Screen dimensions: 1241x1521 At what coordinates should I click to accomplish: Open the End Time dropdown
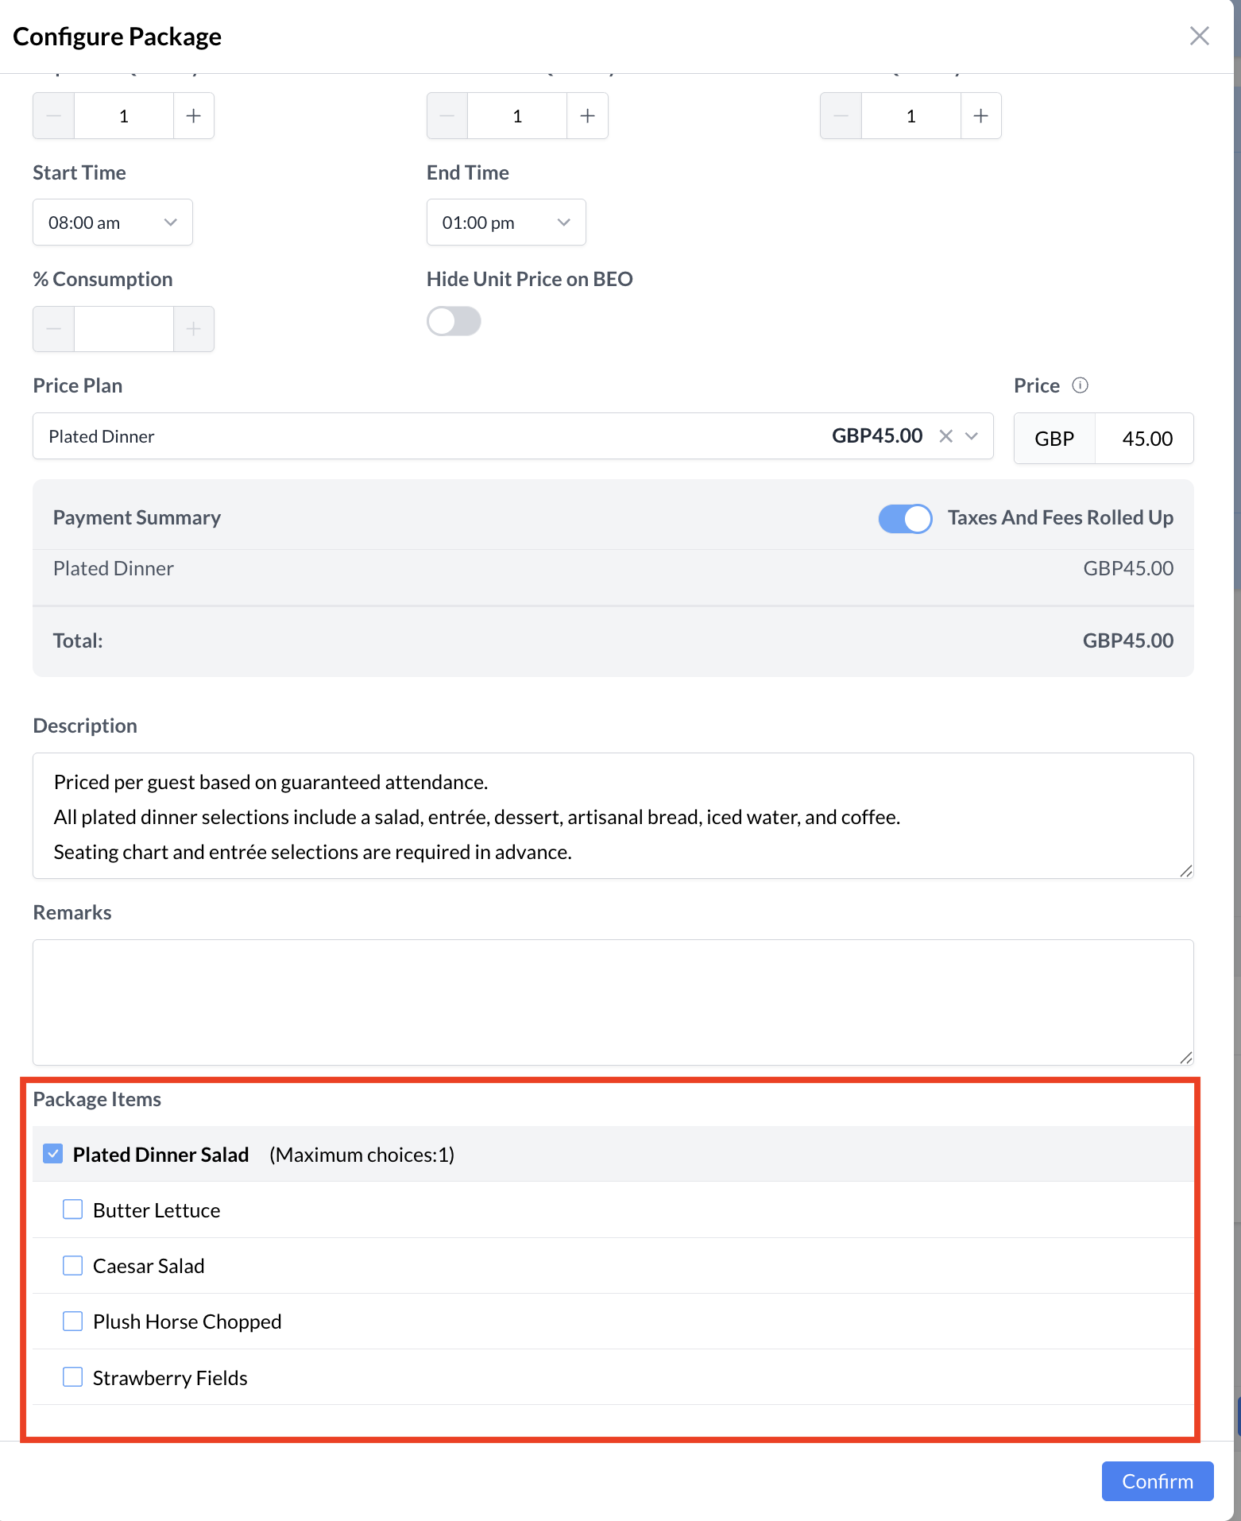click(x=506, y=223)
